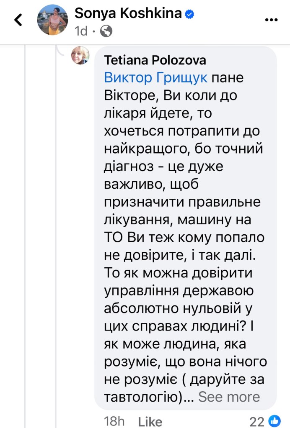
Task: Tap the 18h comment timestamp
Action: (x=114, y=421)
